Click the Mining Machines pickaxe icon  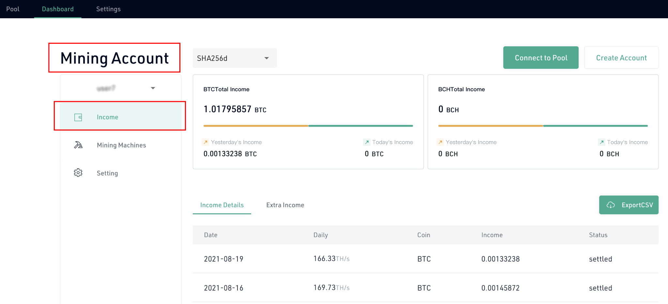(78, 145)
